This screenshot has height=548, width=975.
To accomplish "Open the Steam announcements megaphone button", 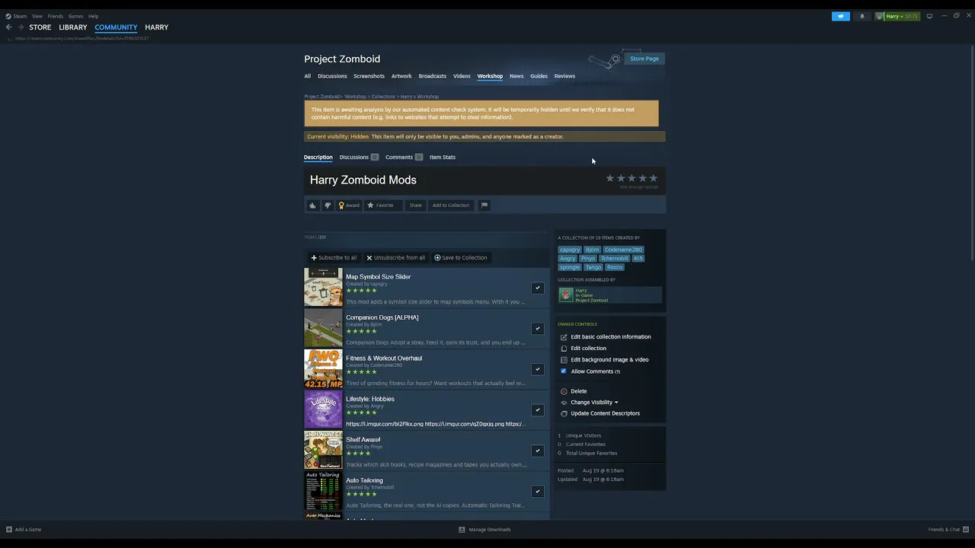I will [841, 16].
